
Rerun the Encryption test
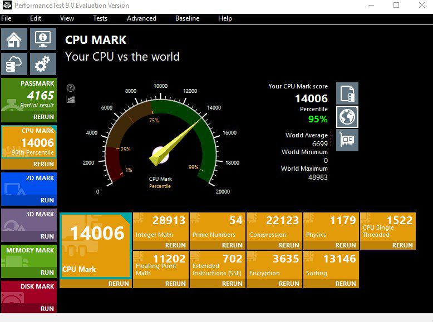289,284
